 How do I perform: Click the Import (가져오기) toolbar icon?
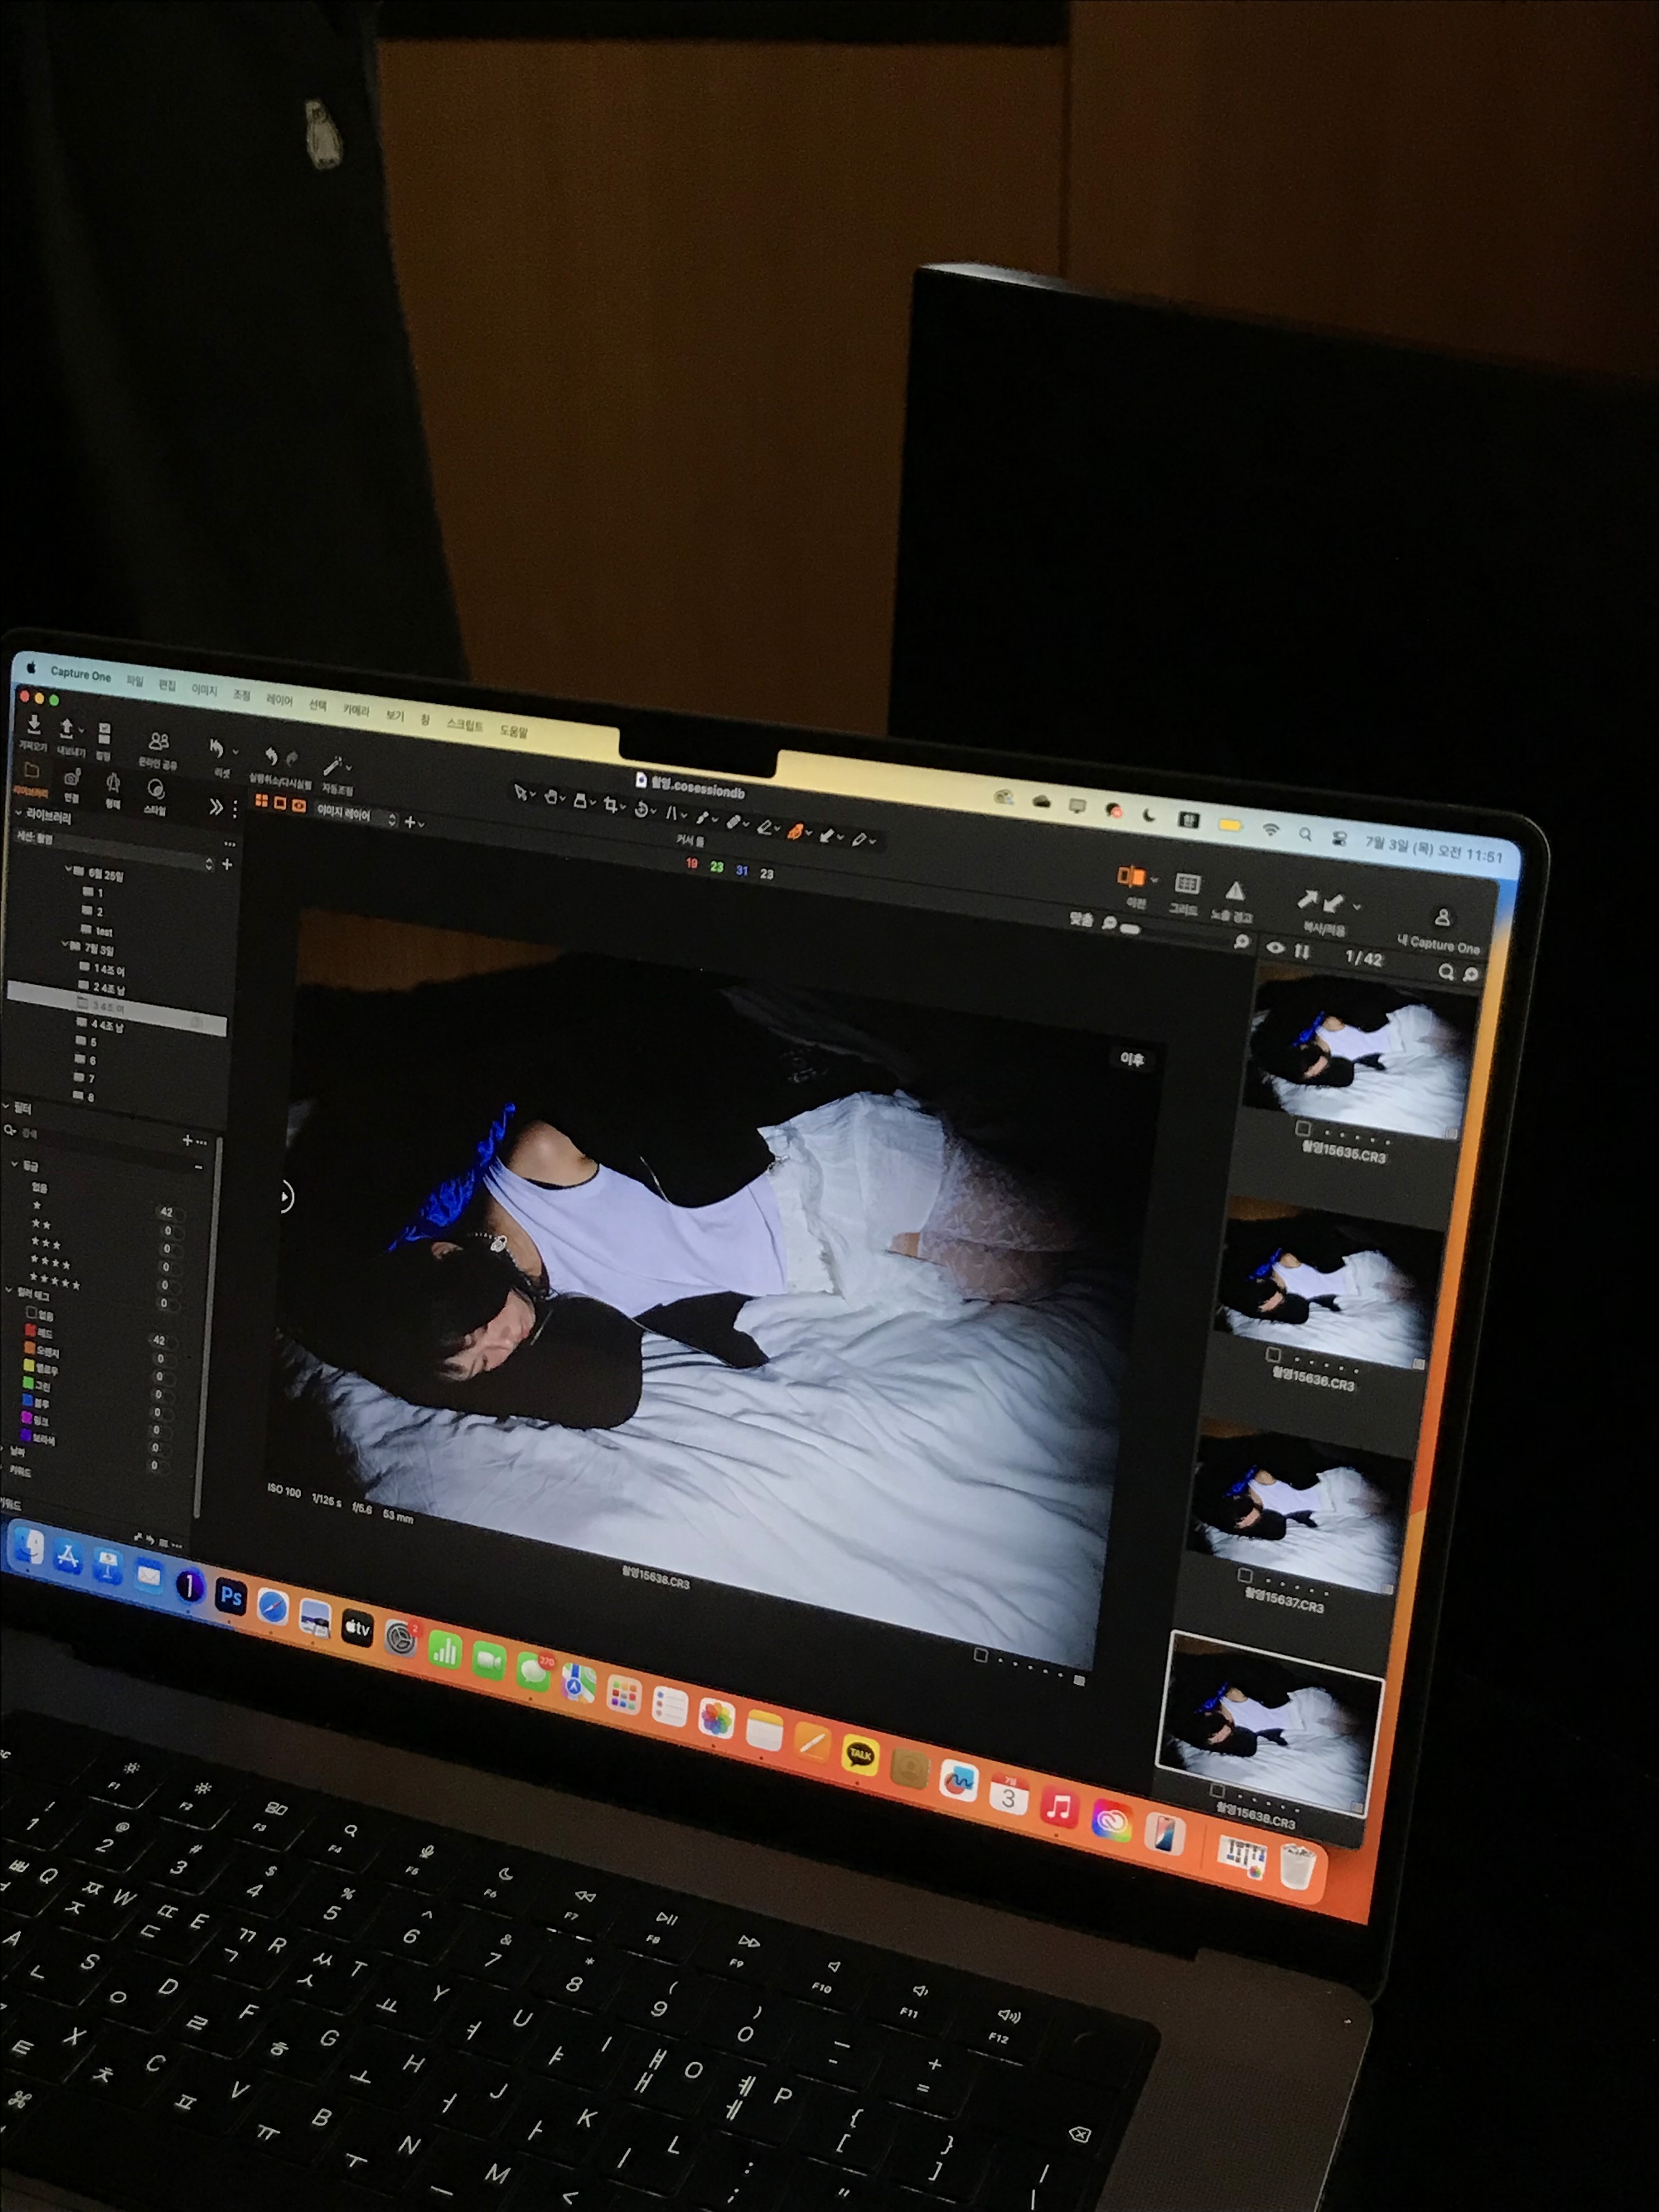tap(33, 724)
